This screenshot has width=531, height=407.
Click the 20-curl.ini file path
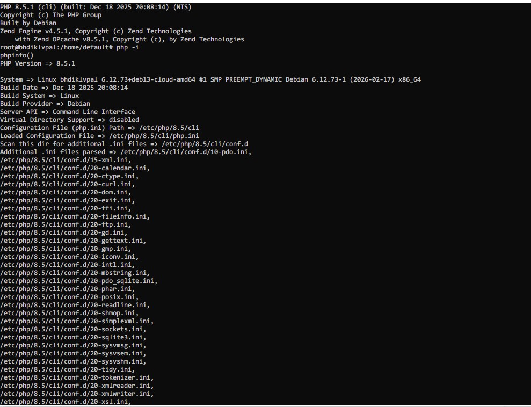point(67,184)
